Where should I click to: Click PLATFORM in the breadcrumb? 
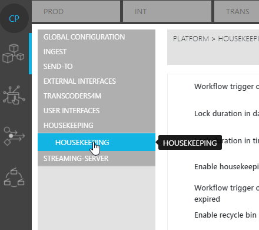click(x=191, y=39)
